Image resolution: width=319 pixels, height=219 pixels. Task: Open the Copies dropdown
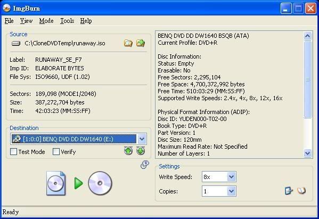tap(231, 191)
